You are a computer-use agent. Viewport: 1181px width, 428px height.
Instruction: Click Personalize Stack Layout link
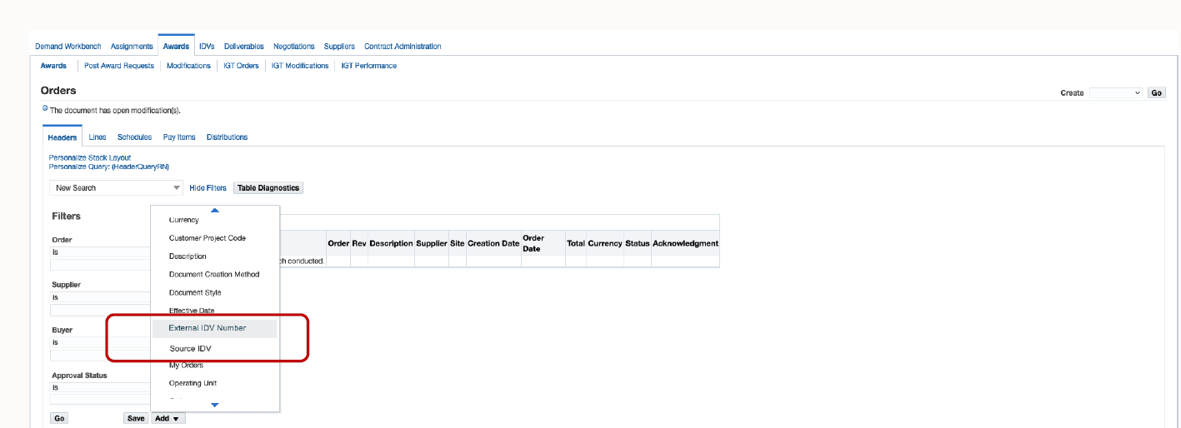coord(90,158)
